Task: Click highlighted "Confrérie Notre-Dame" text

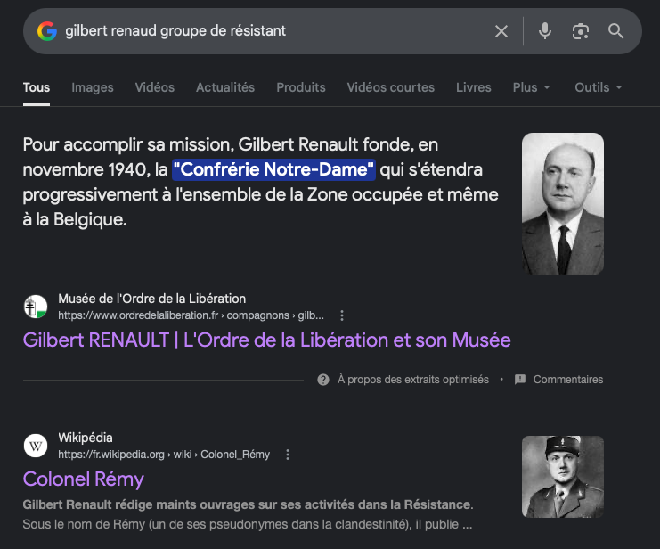Action: coord(273,169)
